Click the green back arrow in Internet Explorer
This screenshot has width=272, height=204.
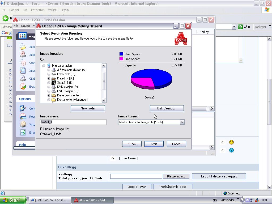5,18
